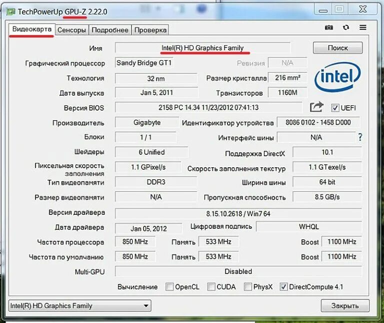Switch to the Сенсоры tab

click(x=72, y=30)
